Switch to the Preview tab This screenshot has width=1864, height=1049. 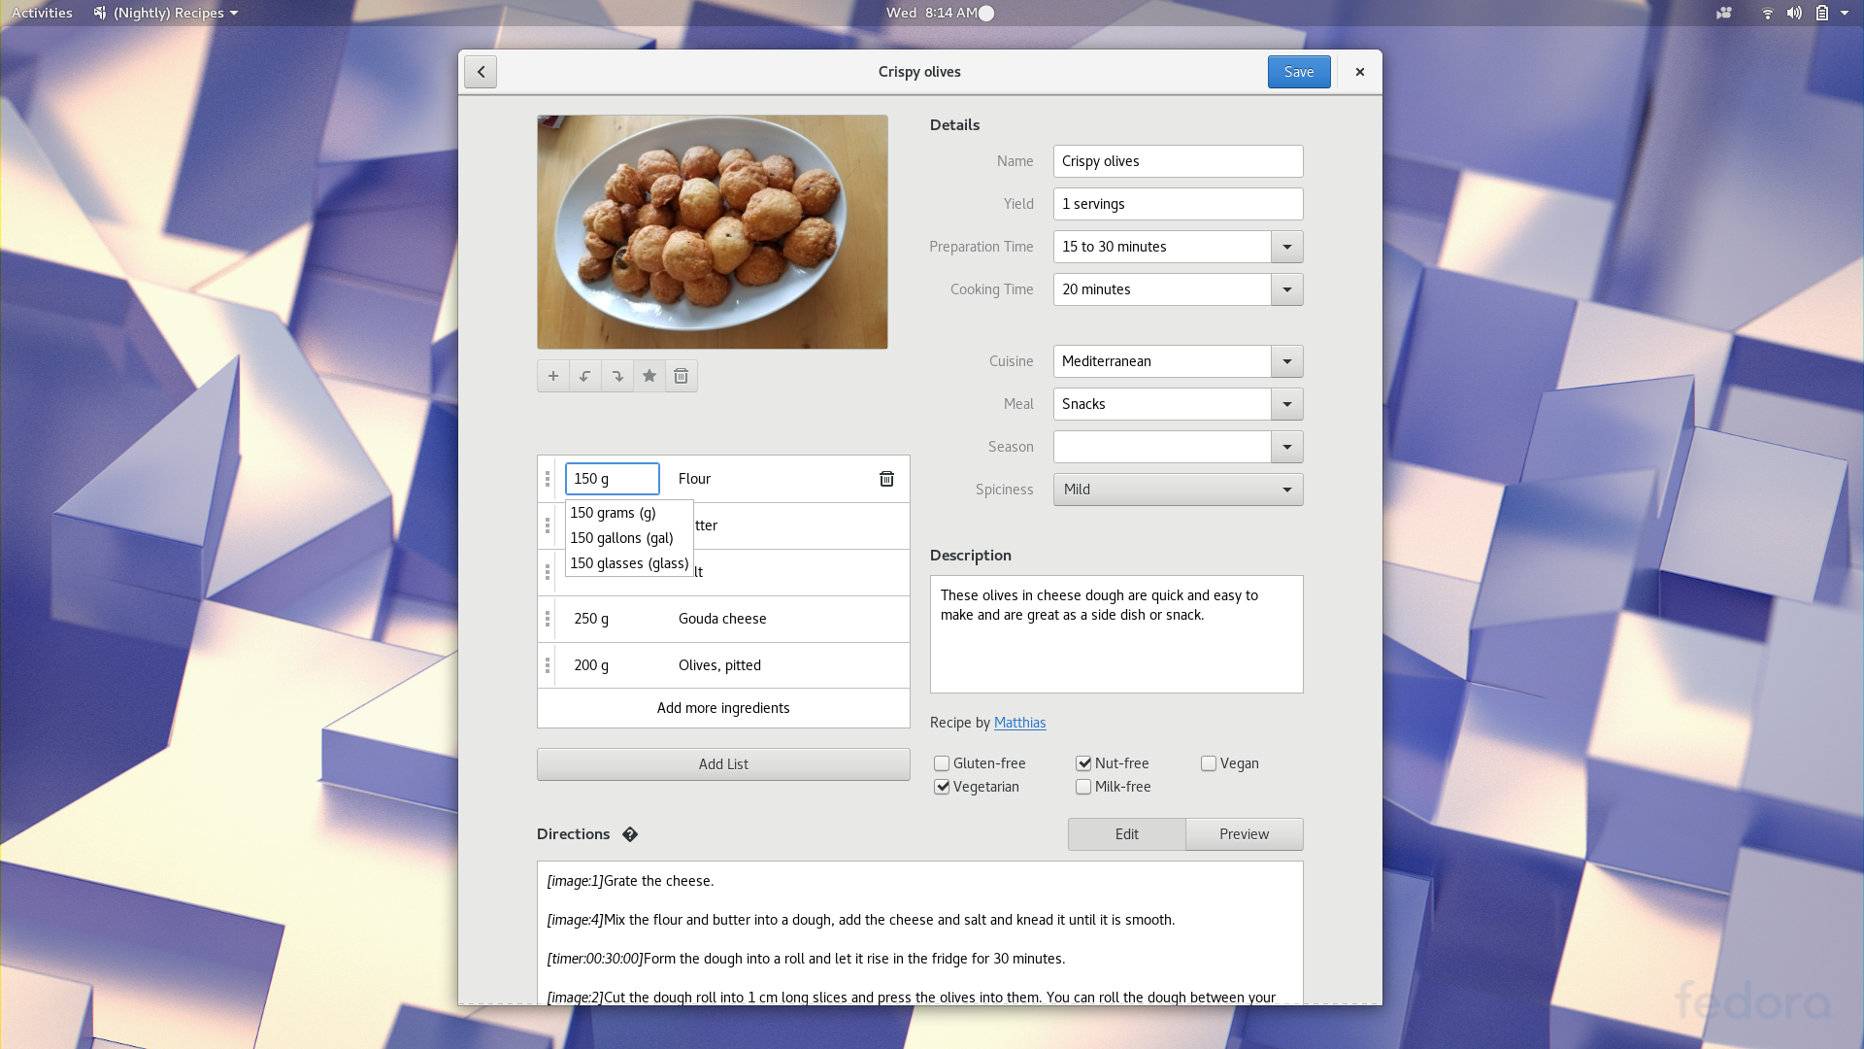point(1244,834)
